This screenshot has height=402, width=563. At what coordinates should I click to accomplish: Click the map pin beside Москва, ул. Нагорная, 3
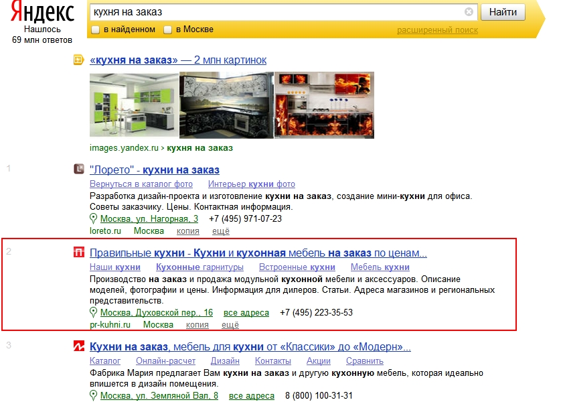[93, 218]
